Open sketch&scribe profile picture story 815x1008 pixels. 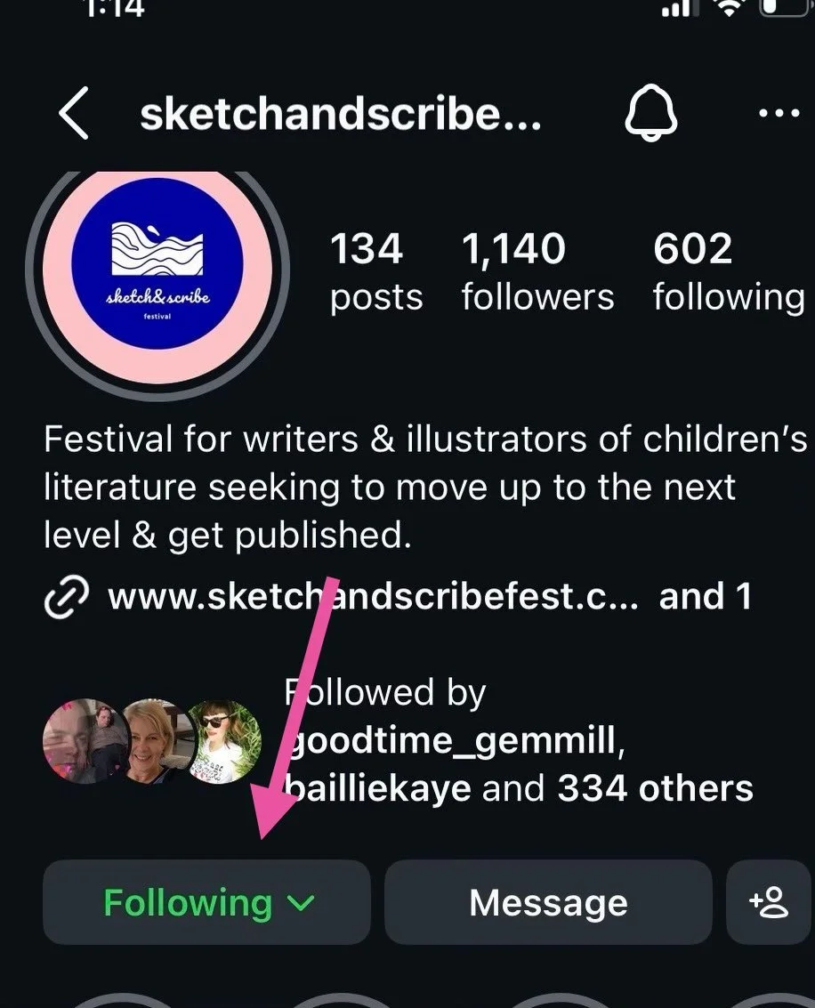[157, 267]
